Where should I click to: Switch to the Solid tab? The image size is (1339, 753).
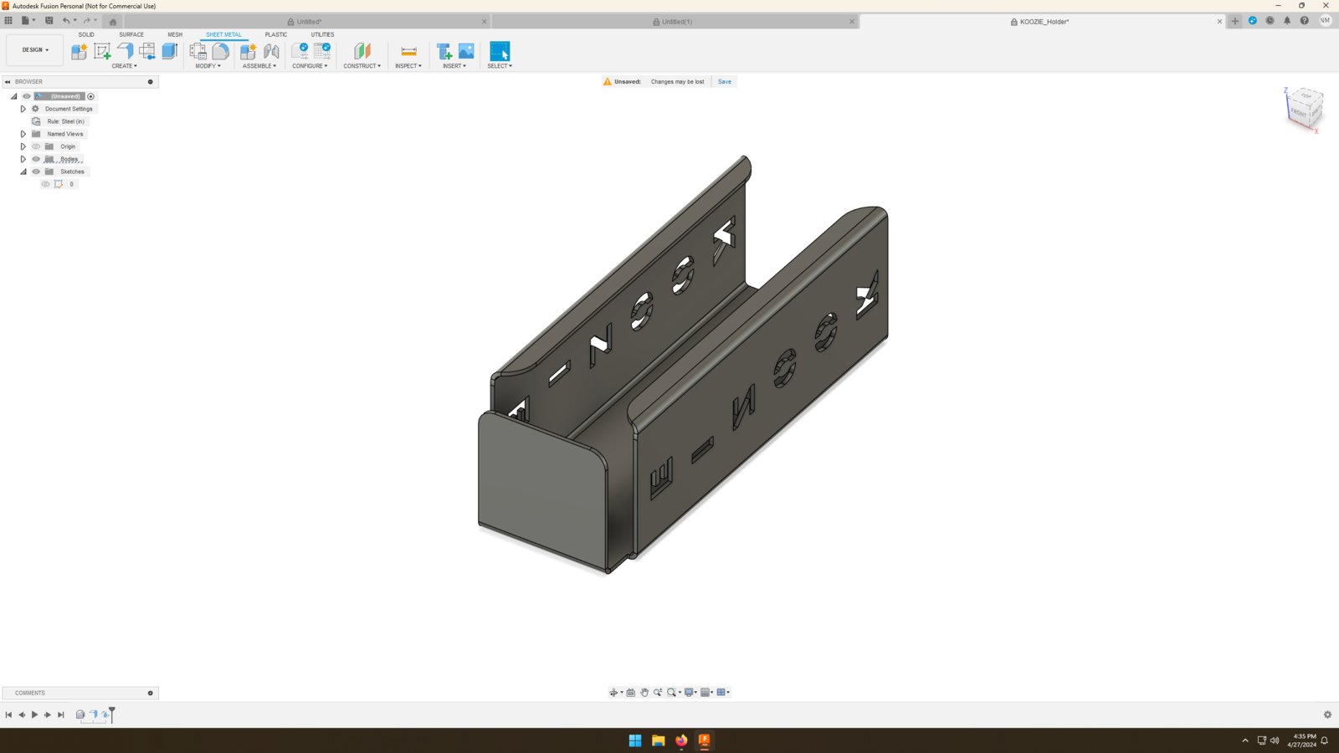86,35
